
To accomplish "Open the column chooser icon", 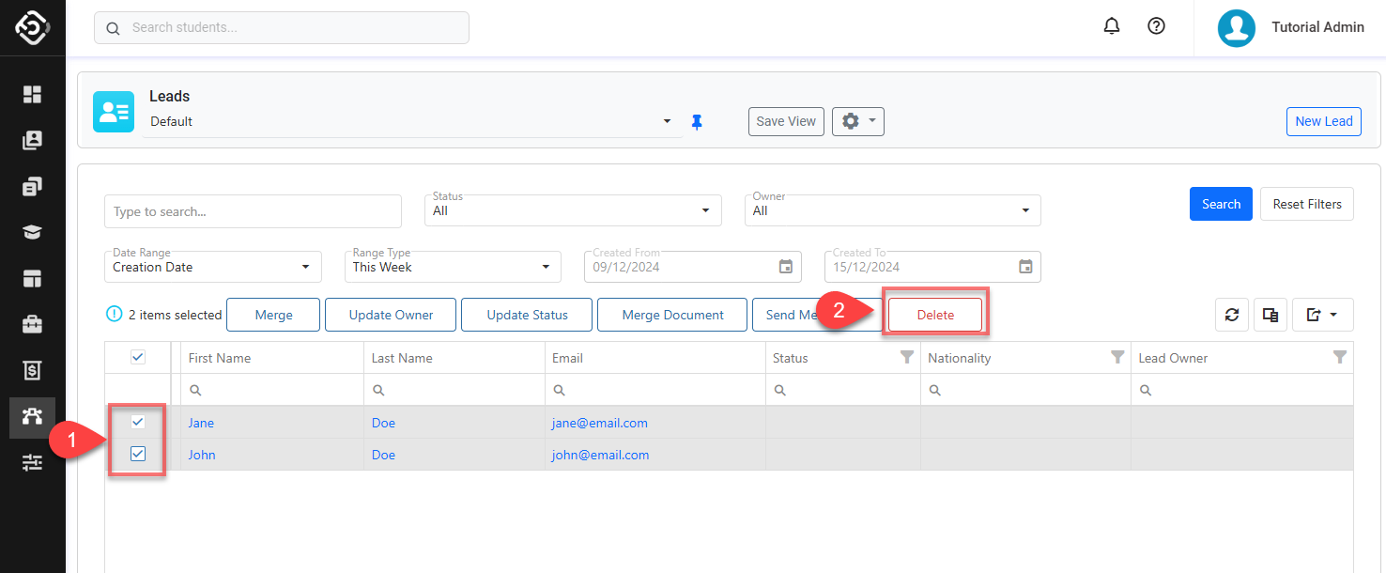I will tap(1270, 316).
